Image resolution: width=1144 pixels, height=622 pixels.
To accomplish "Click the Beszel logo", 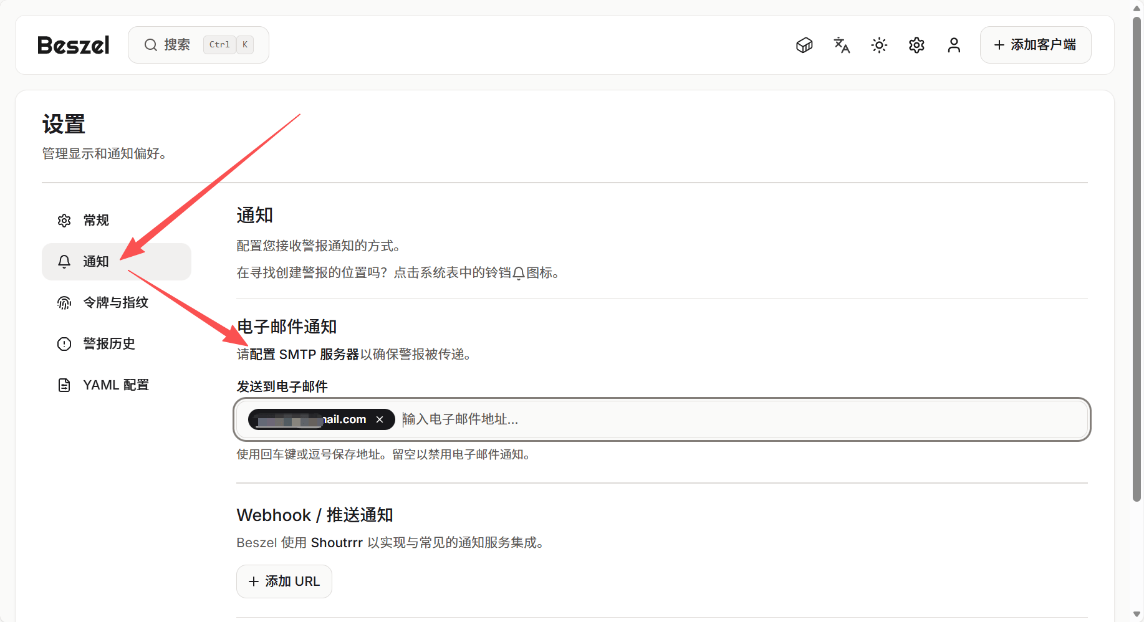I will point(74,45).
